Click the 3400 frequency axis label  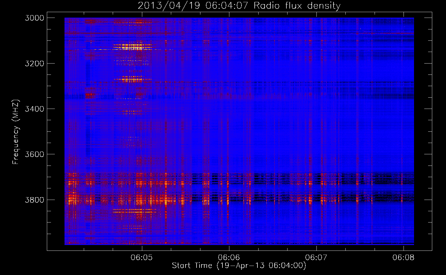(34, 109)
